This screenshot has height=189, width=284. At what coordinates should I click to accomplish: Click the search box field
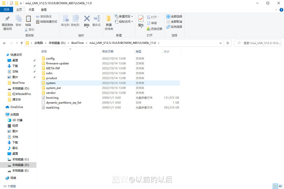[258, 43]
